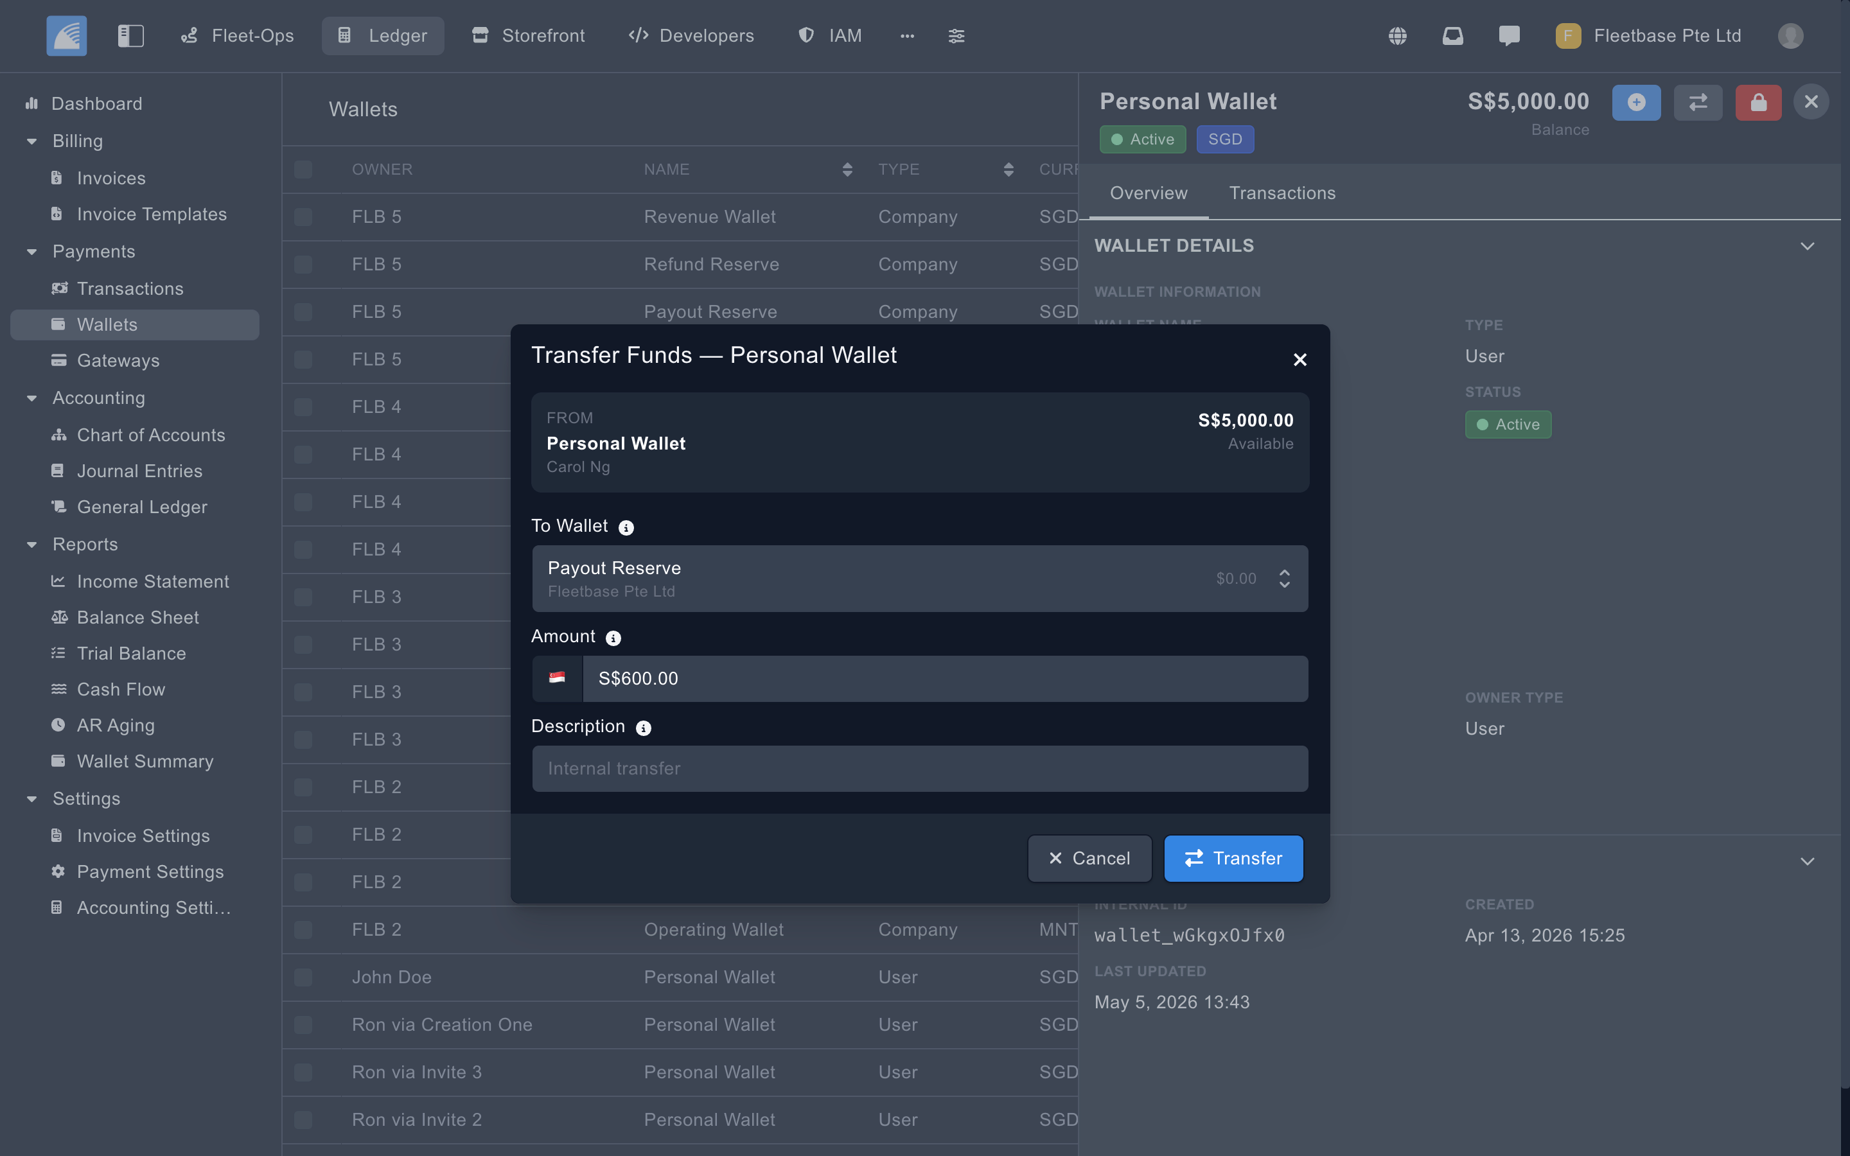Click the Cancel button

coord(1089,859)
